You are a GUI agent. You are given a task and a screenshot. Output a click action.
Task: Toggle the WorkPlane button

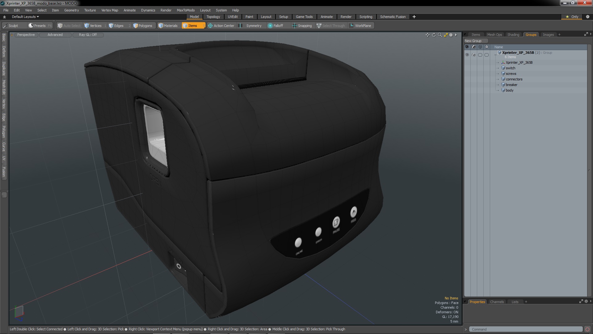tap(360, 26)
